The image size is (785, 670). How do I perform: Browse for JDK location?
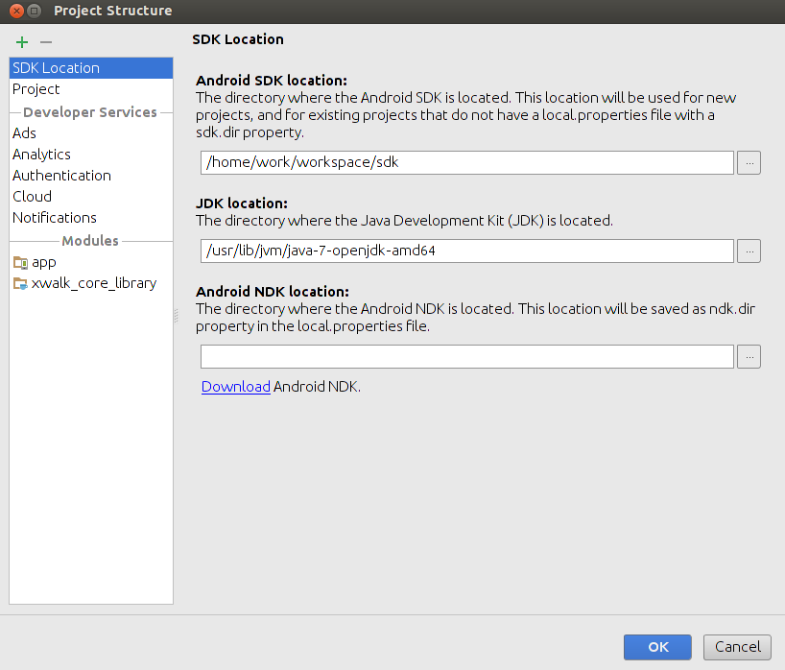pos(749,251)
